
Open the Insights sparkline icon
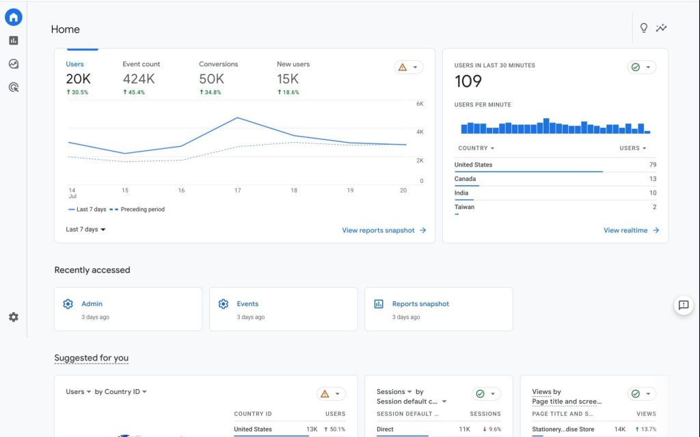(x=661, y=28)
